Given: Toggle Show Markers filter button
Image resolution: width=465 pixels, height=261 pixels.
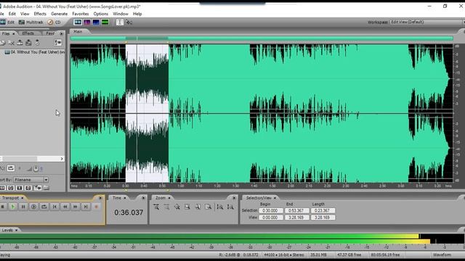Looking at the screenshot, I should pos(38,188).
